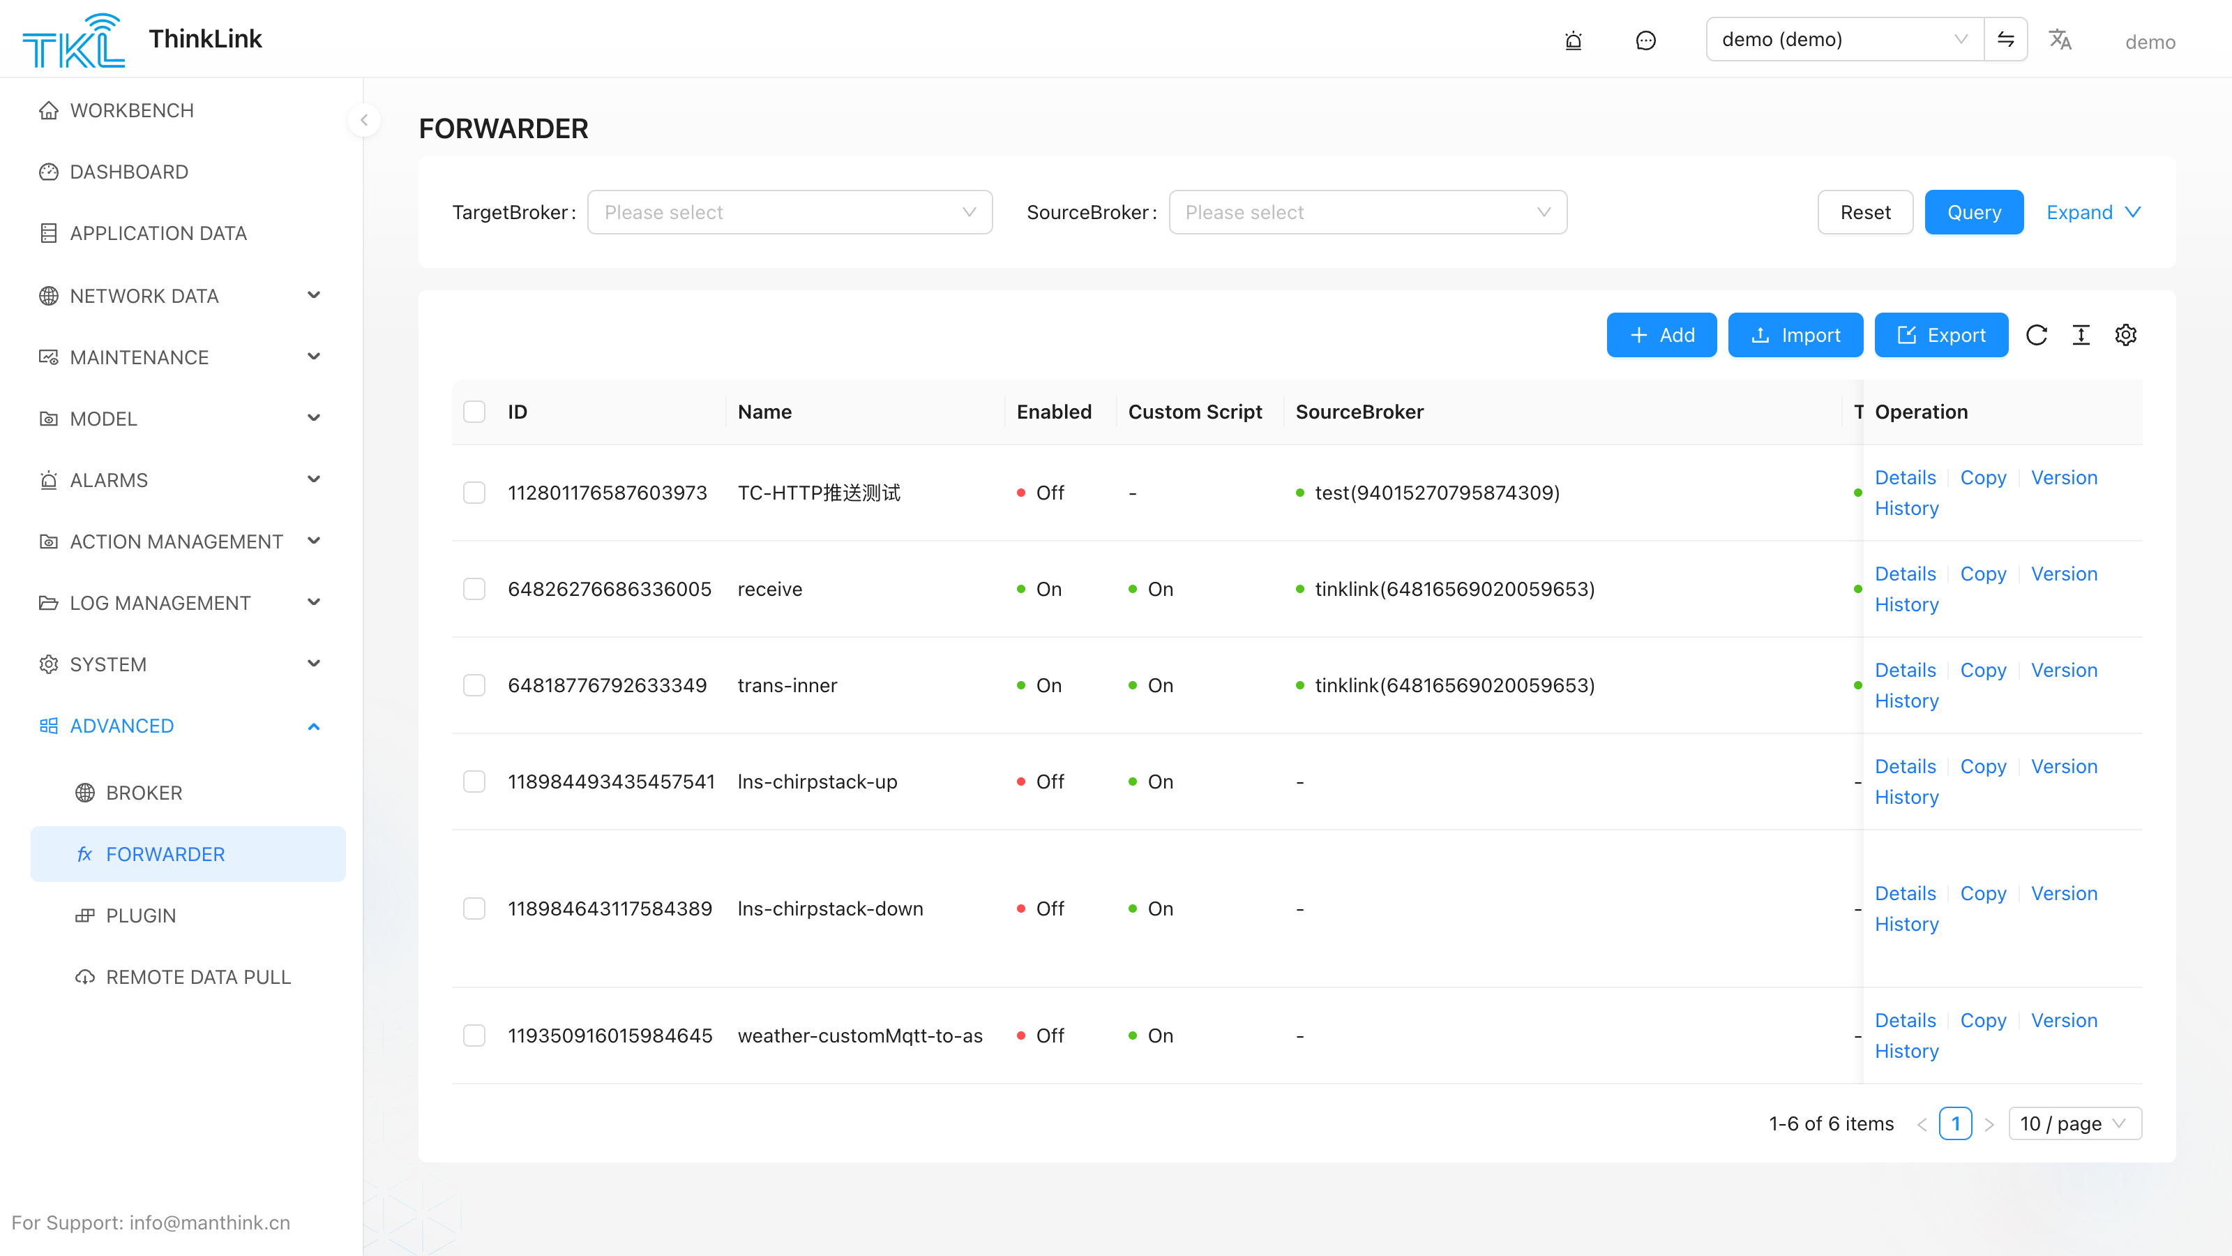Open the demo (demo) organization dropdown
Viewport: 2232px width, 1256px height.
pos(1845,39)
